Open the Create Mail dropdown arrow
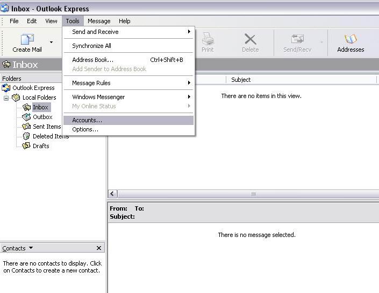379x293 pixels. pyautogui.click(x=52, y=42)
